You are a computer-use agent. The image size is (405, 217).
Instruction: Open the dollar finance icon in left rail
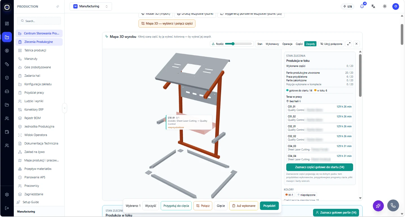point(7,51)
